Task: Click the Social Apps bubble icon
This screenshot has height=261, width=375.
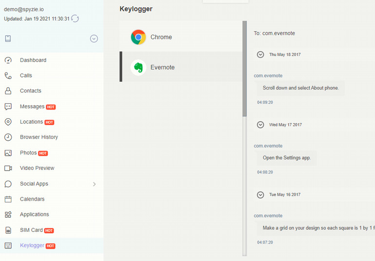Action: pyautogui.click(x=8, y=184)
